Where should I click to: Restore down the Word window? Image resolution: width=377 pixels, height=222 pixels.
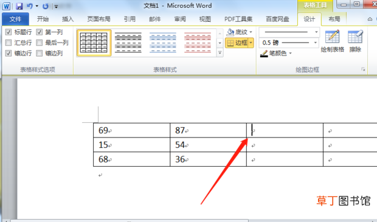point(357,4)
